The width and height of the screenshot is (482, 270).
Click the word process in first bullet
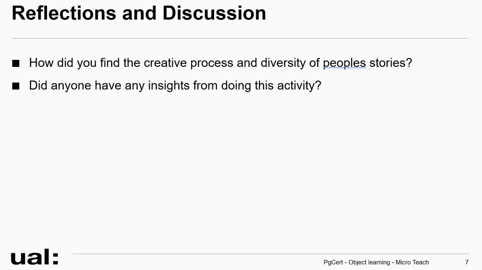point(212,64)
